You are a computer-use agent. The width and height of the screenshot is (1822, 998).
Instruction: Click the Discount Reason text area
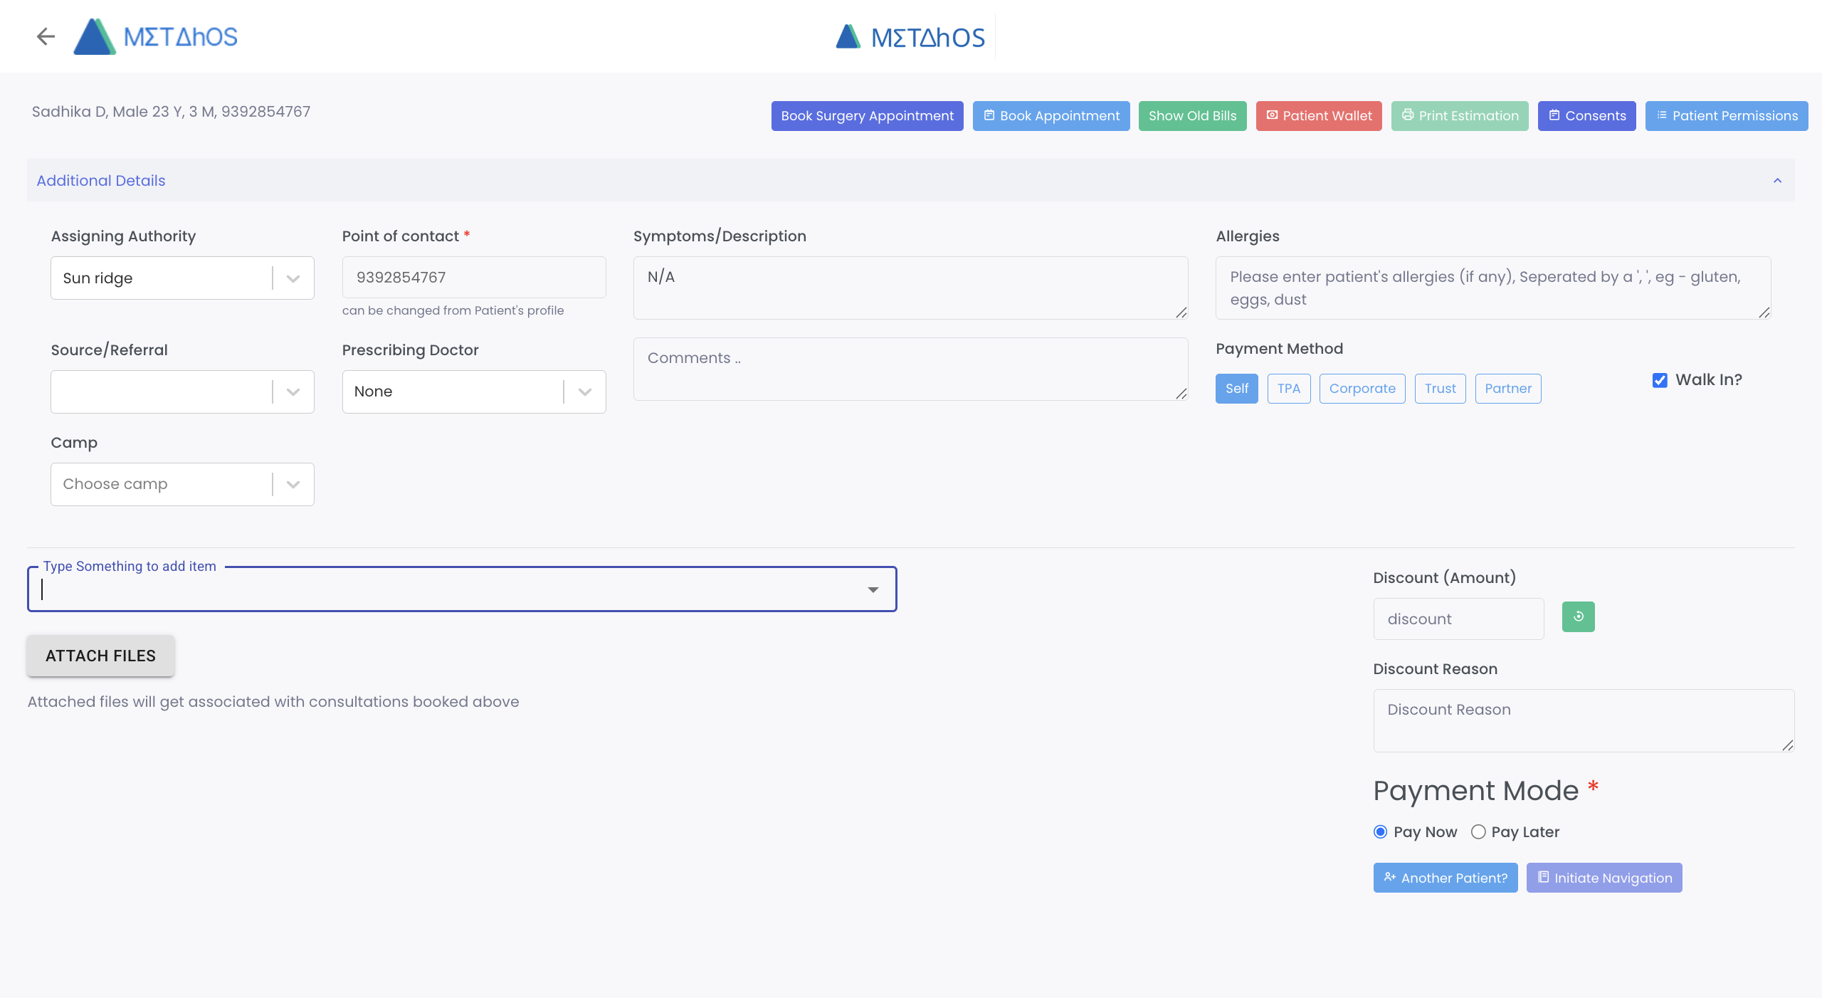pyautogui.click(x=1583, y=720)
